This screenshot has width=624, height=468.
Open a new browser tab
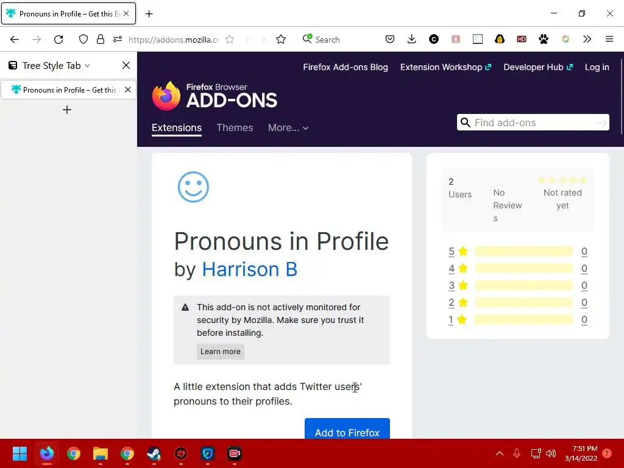tap(149, 14)
